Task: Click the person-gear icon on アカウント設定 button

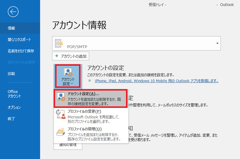Action: 68,72
